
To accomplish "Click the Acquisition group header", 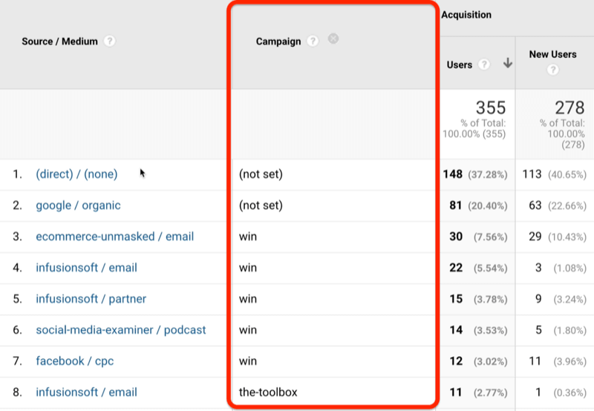I will pos(466,15).
